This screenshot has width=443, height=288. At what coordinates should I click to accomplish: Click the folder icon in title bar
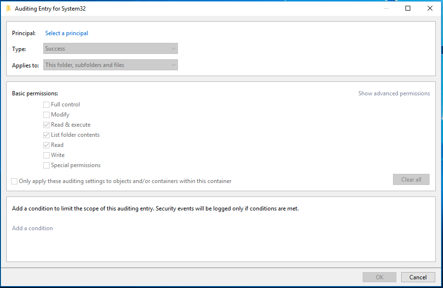pyautogui.click(x=9, y=9)
